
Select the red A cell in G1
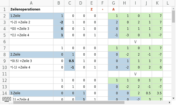(114, 9)
